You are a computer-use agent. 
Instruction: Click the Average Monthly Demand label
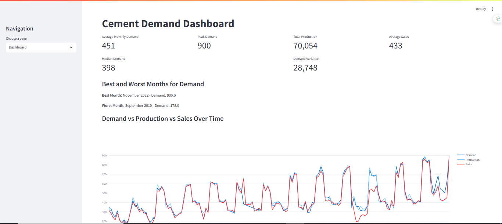tap(120, 37)
